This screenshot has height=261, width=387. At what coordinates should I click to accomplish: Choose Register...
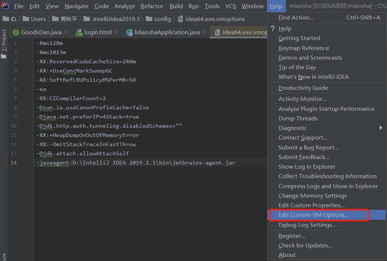click(x=327, y=236)
